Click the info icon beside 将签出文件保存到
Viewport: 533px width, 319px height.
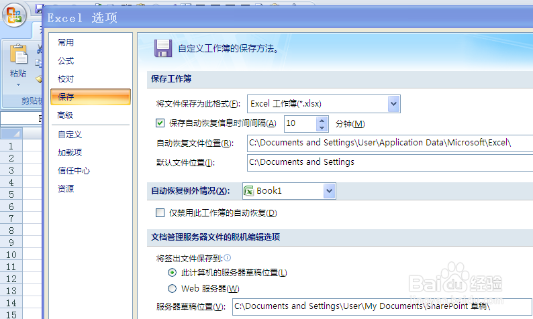[x=228, y=258]
